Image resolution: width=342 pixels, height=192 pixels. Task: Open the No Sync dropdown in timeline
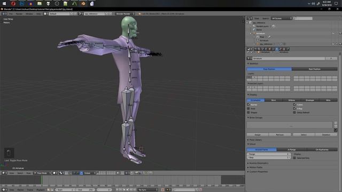[148, 190]
